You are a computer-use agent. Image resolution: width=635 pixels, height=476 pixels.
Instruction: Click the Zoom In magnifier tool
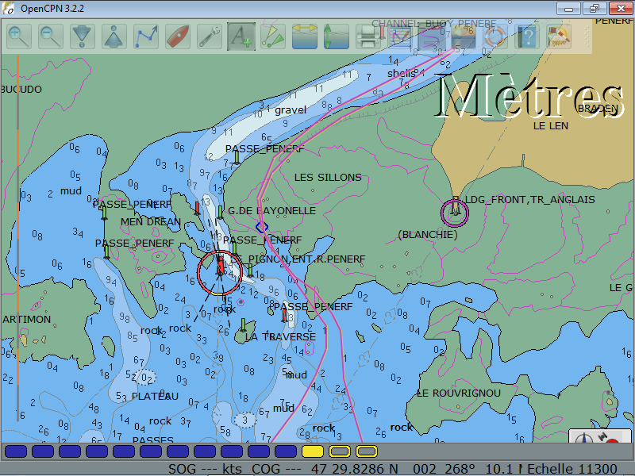click(20, 36)
